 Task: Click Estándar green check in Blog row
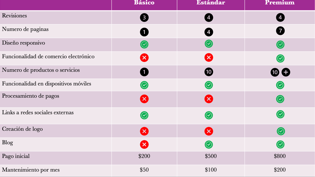[209, 144]
